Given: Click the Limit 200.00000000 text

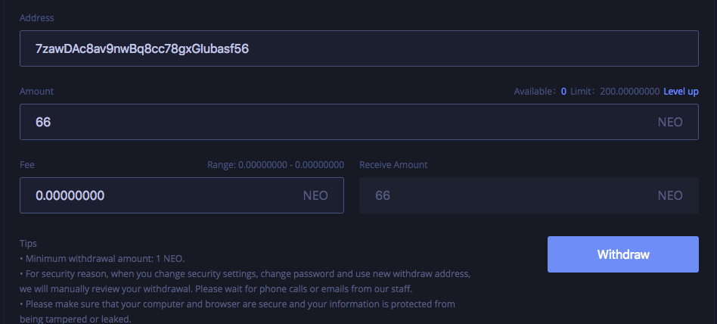Looking at the screenshot, I should pyautogui.click(x=615, y=92).
